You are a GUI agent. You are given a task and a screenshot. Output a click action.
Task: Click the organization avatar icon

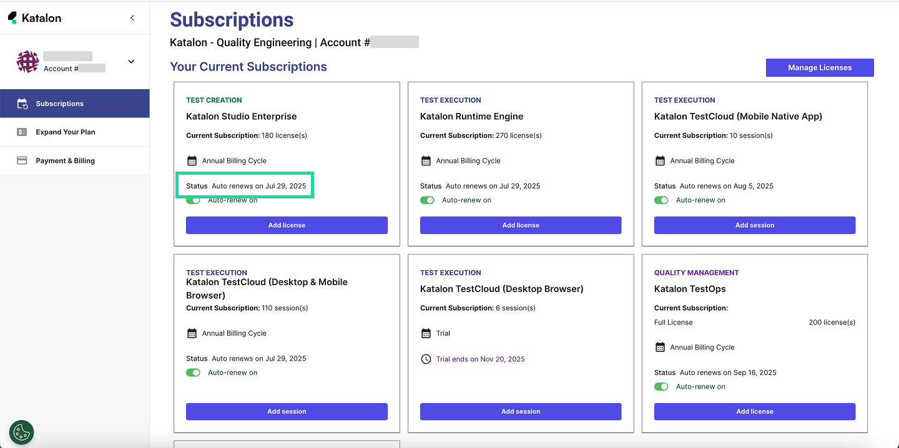click(x=27, y=62)
